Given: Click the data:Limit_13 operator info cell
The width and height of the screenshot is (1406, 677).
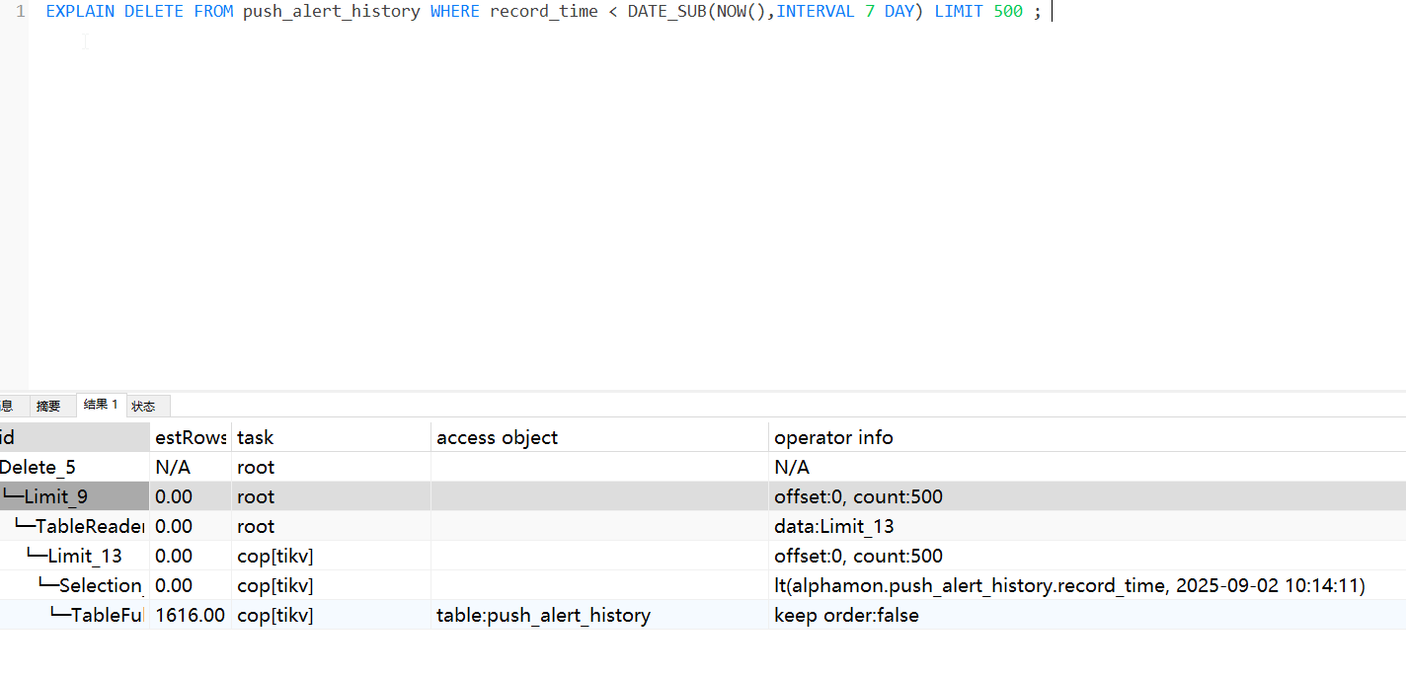Looking at the screenshot, I should pyautogui.click(x=834, y=526).
